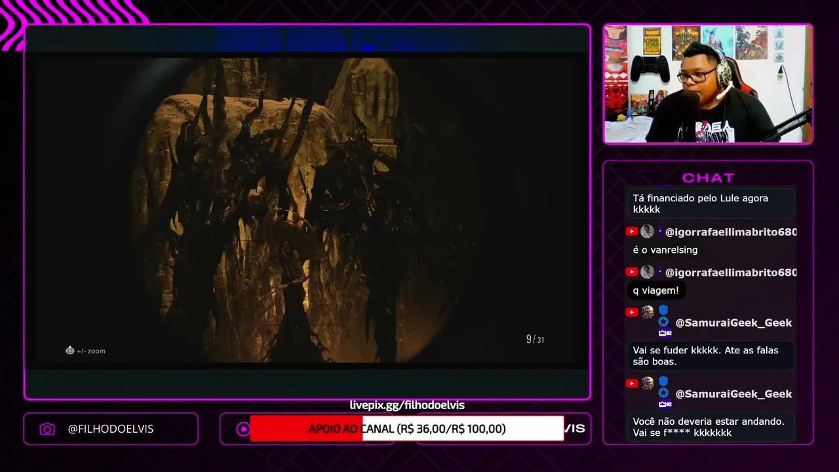
Task: Click YouTube icon above 'q viagem!' message
Action: coord(632,272)
